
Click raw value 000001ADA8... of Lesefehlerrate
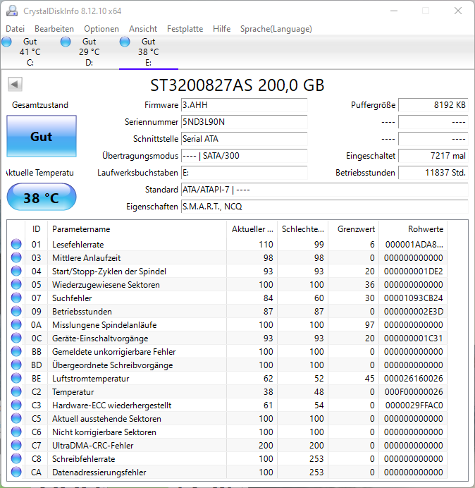click(x=414, y=244)
